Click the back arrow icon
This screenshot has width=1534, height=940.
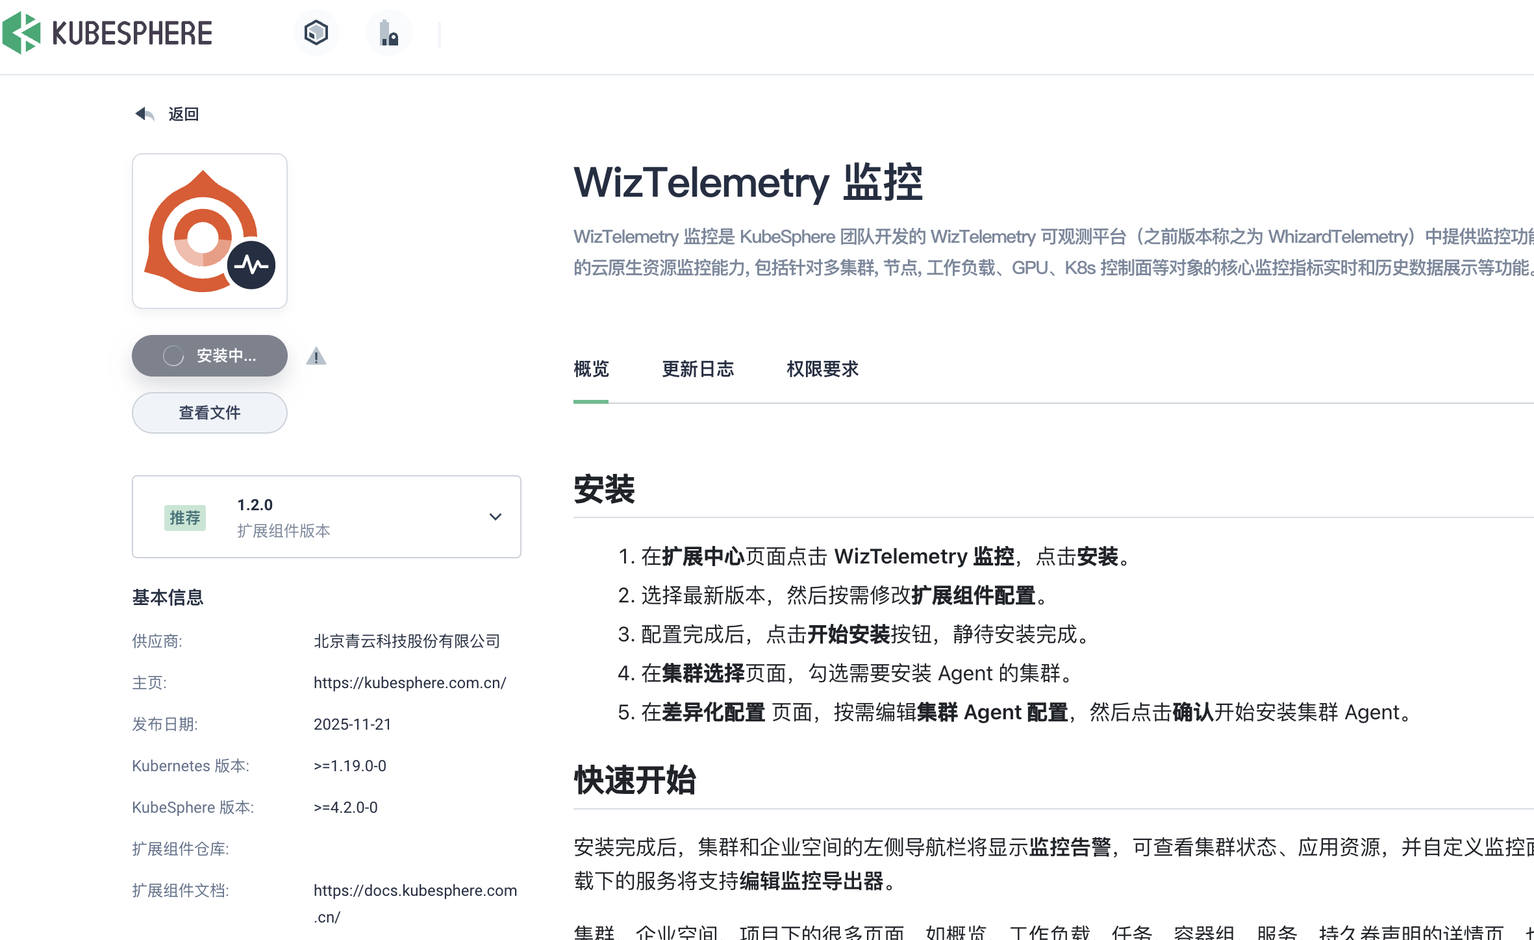pos(144,114)
